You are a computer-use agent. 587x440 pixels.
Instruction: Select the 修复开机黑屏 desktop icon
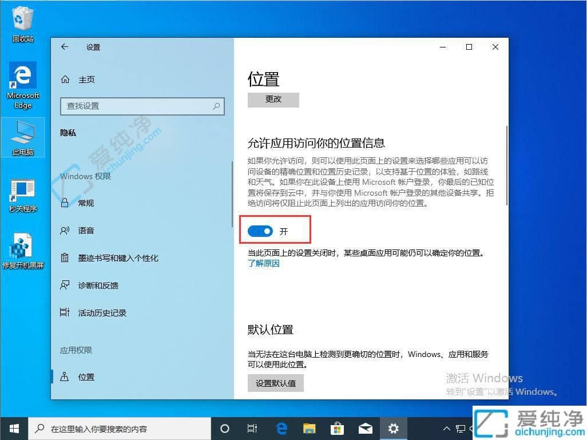pos(23,251)
